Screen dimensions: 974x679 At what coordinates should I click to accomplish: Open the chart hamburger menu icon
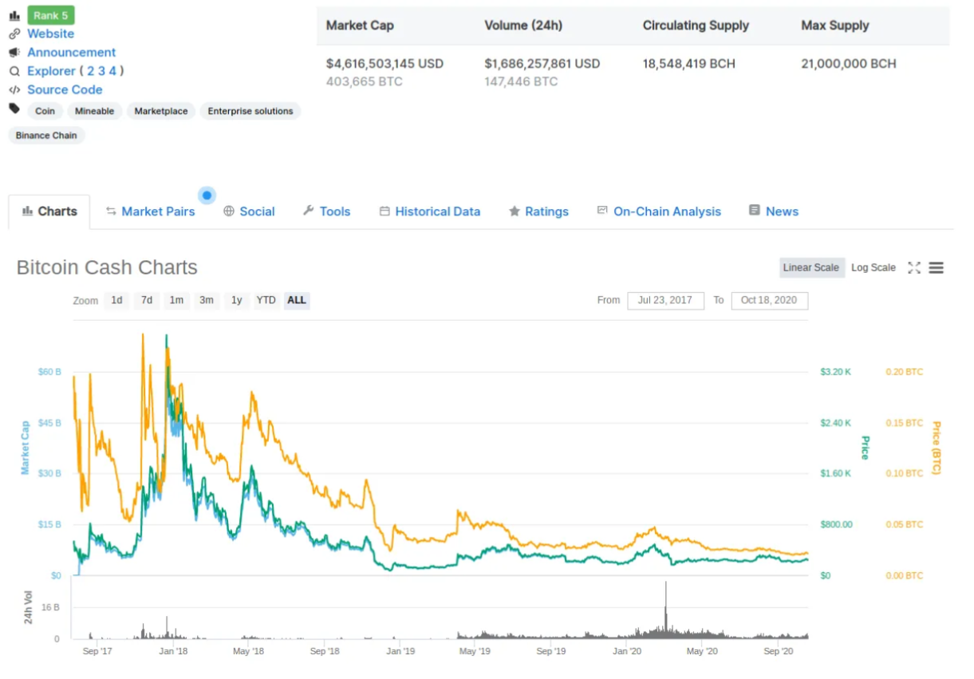[937, 268]
